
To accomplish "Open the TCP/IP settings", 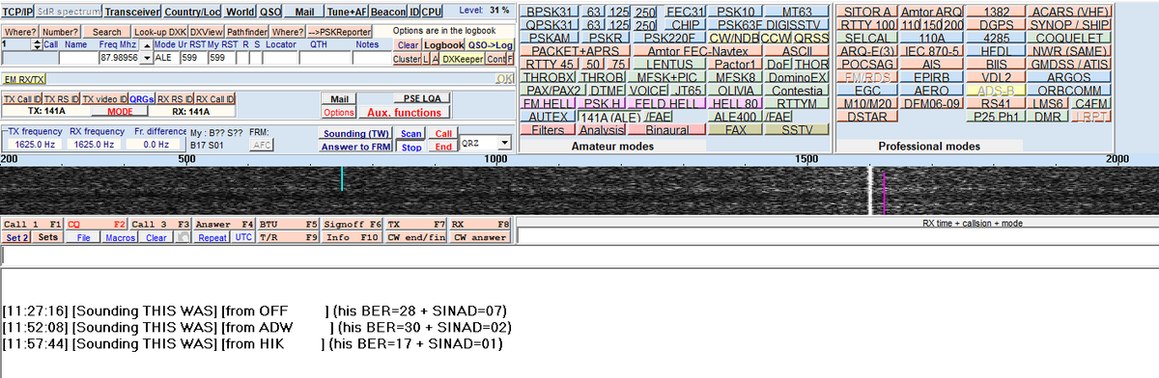I will click(18, 12).
